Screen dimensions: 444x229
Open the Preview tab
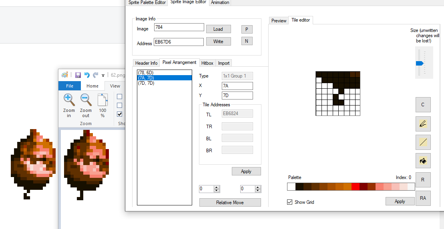(279, 20)
